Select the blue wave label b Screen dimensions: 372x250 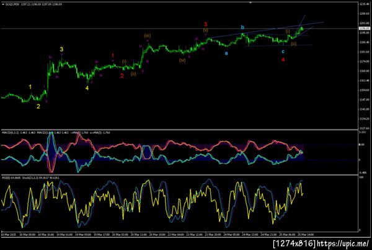242,27
